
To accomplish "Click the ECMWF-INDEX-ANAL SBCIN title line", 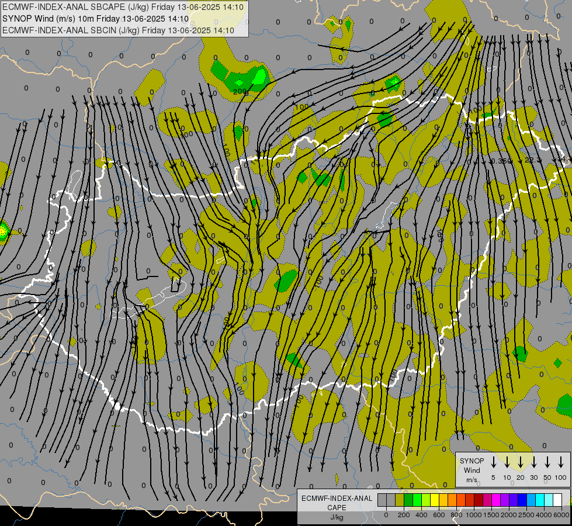I will (118, 30).
